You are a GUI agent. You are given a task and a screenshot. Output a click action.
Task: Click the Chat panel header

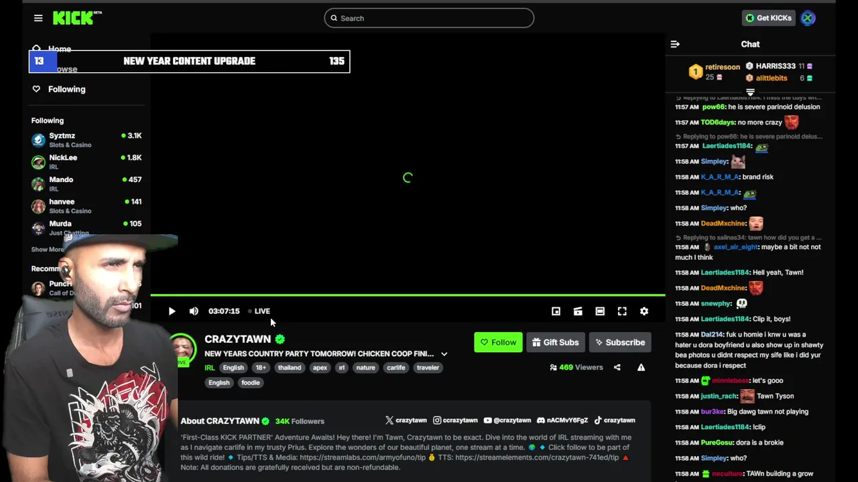point(750,44)
